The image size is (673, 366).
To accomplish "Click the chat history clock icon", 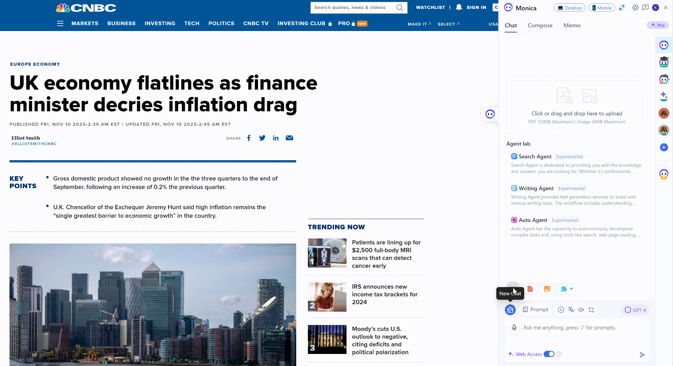I will coord(561,310).
